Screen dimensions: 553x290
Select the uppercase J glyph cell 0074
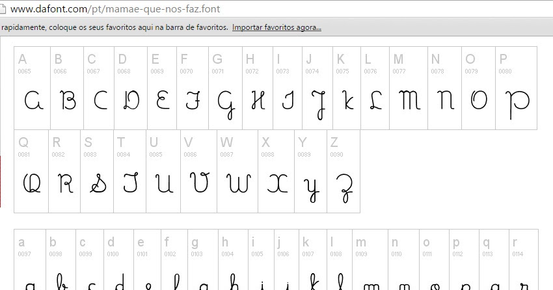317,88
